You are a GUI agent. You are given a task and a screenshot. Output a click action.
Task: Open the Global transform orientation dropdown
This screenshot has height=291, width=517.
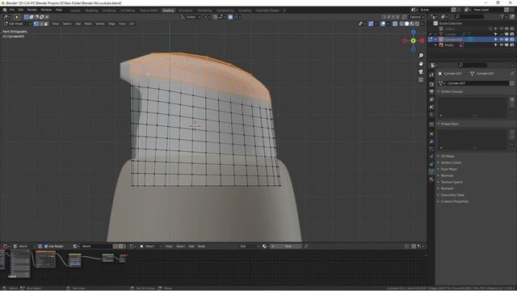click(191, 17)
